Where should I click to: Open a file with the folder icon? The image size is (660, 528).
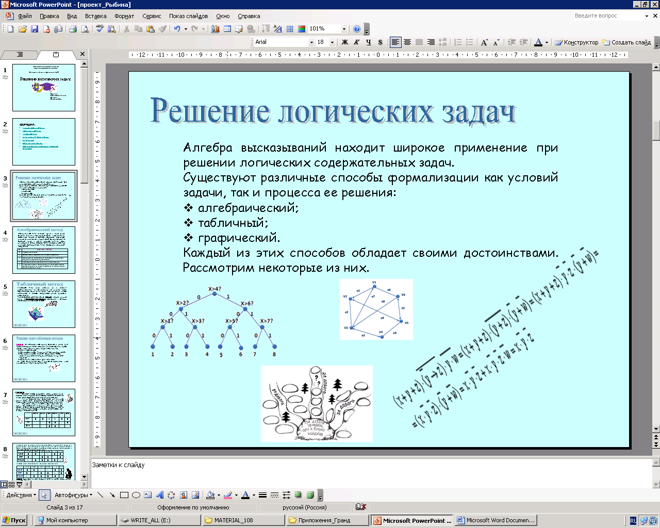[23, 29]
